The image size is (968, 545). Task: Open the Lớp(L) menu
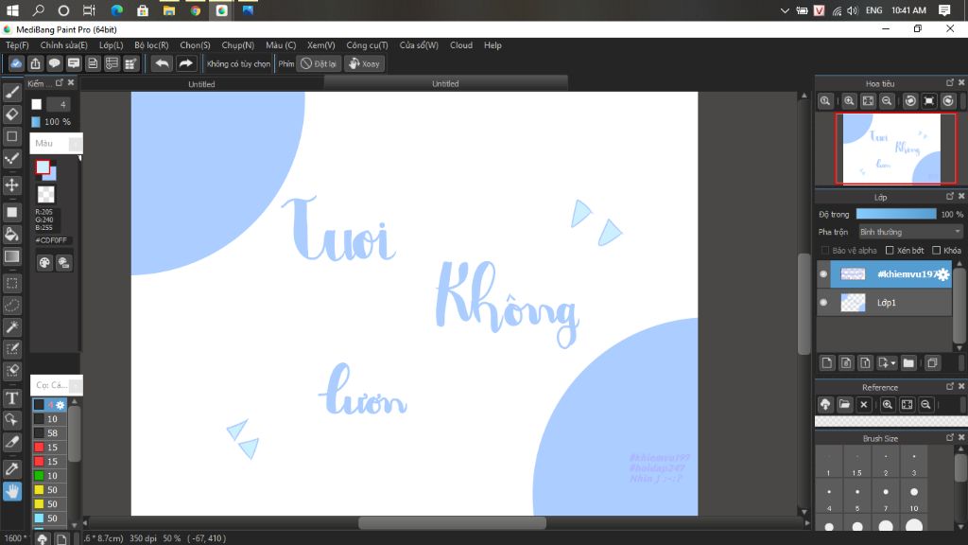(x=112, y=45)
